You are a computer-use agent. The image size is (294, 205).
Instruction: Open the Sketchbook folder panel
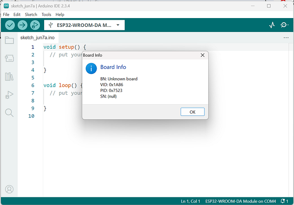click(x=9, y=40)
